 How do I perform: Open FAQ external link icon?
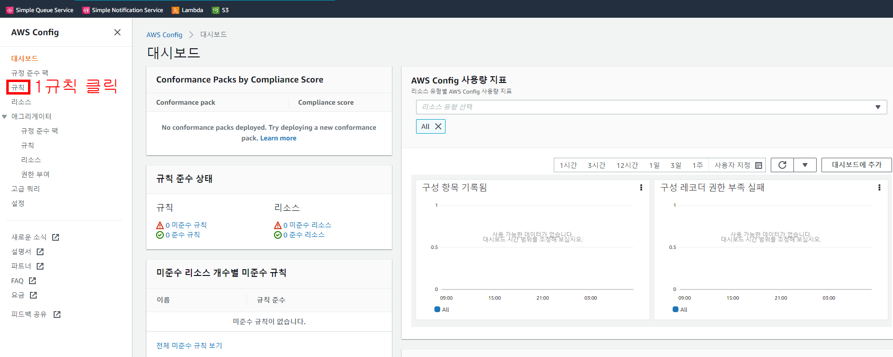click(32, 281)
